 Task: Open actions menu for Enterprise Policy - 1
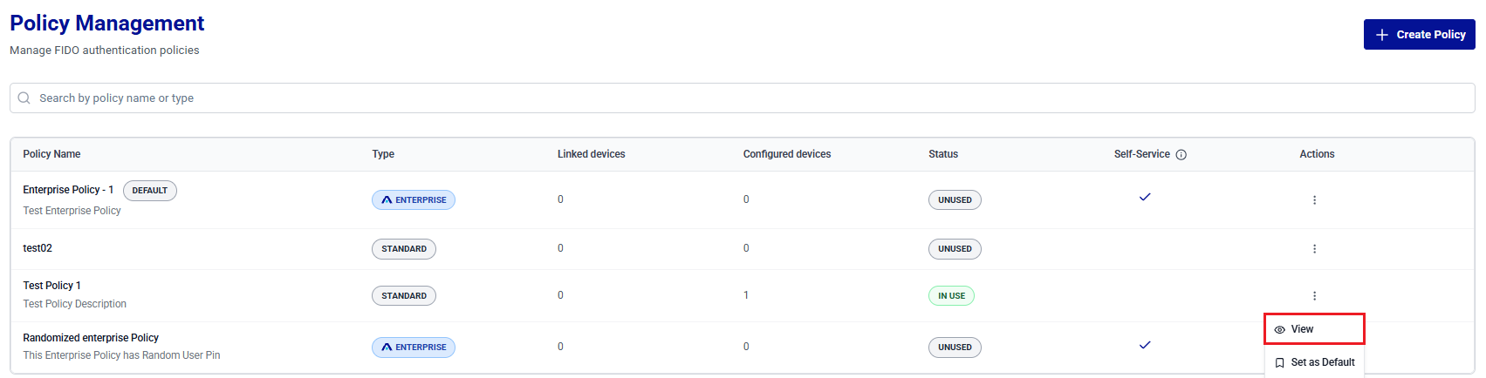(1314, 200)
